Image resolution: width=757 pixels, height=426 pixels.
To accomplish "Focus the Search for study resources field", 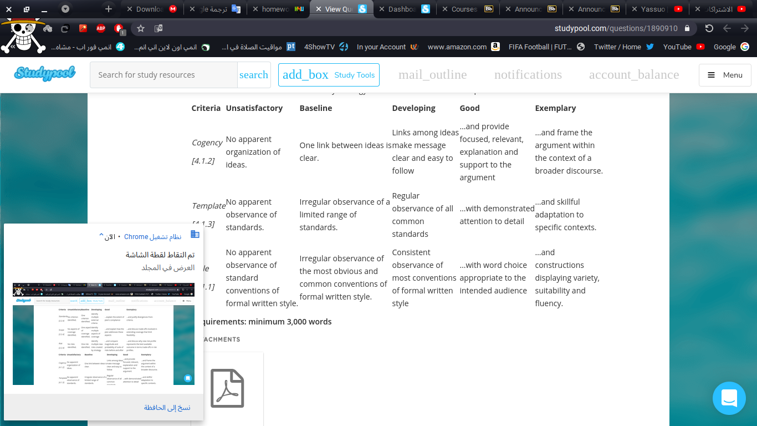I will (x=163, y=75).
